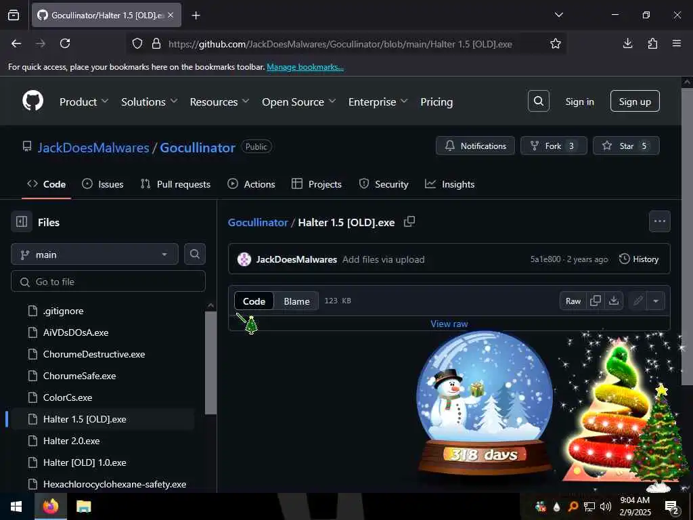Open the tracking protection shield icon
Viewport: 693px width, 520px height.
click(x=137, y=43)
